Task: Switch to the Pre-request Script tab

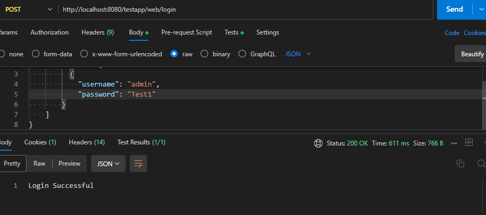Action: point(186,32)
